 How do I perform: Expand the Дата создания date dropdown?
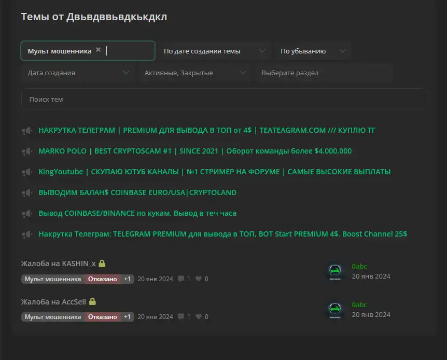click(78, 73)
